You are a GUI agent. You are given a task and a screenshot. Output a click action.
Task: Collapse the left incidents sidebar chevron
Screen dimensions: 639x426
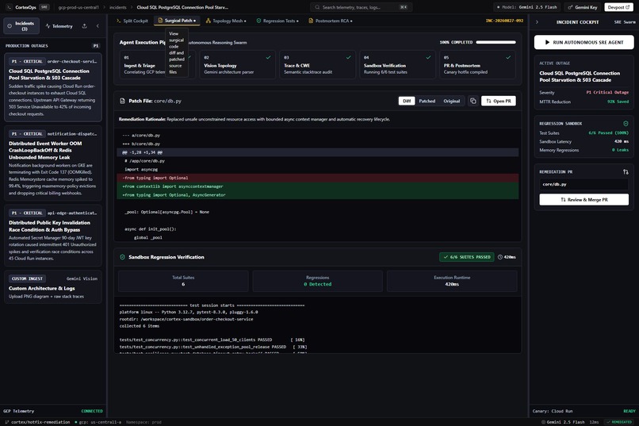click(x=98, y=26)
